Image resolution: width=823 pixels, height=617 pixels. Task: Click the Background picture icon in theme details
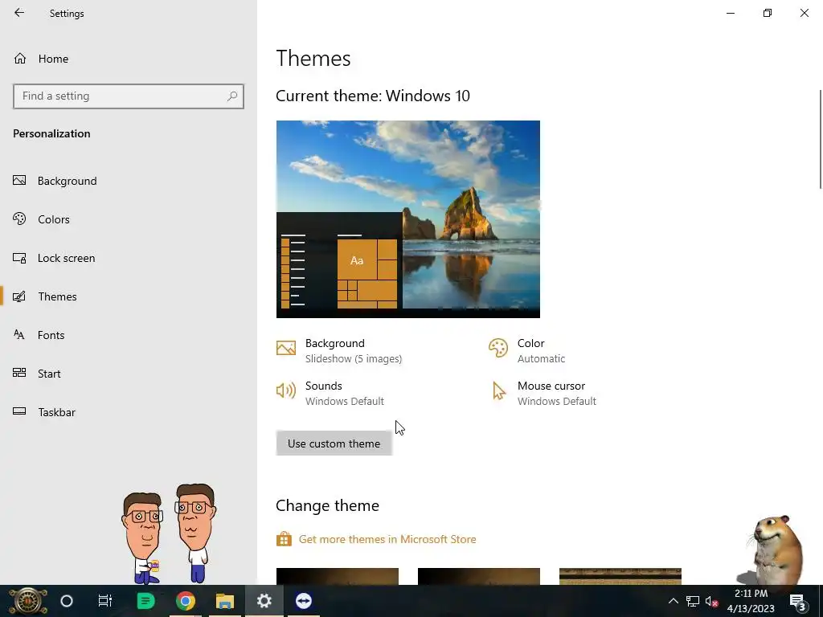click(x=286, y=347)
